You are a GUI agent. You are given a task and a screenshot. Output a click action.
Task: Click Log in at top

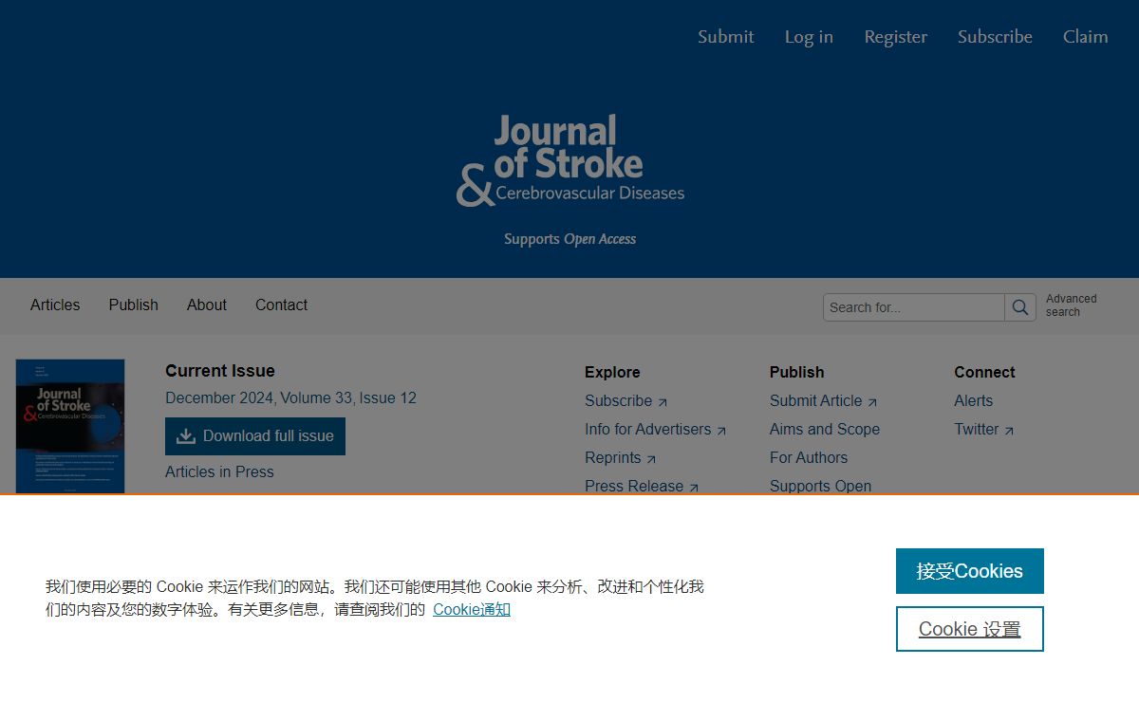coord(809,37)
